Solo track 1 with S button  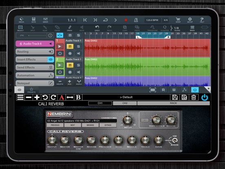point(78,47)
